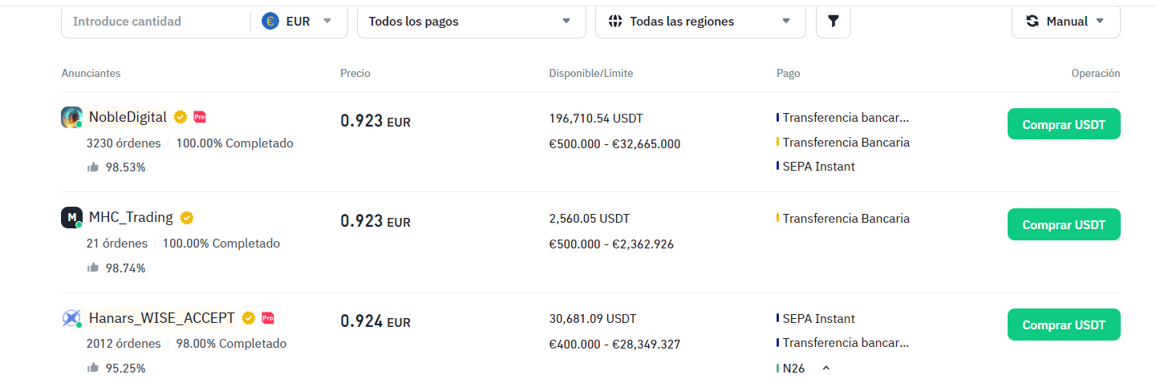Viewport: 1156px width, 391px height.
Task: Collapse the payment methods list beside N26
Action: [x=826, y=369]
